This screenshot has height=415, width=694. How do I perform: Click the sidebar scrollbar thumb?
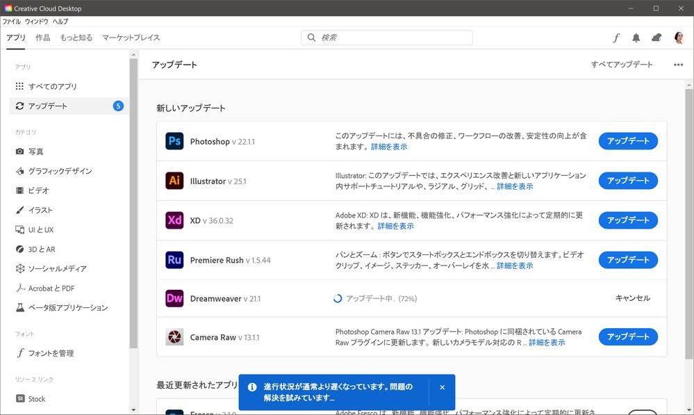pyautogui.click(x=133, y=204)
